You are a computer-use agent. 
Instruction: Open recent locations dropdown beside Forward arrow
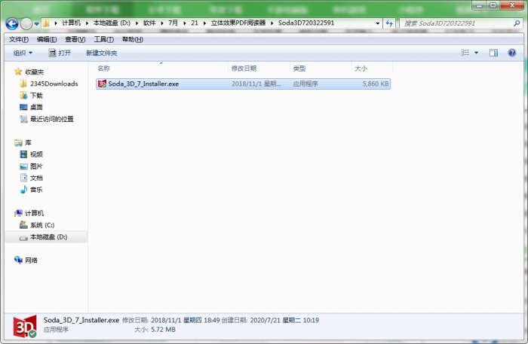(36, 24)
